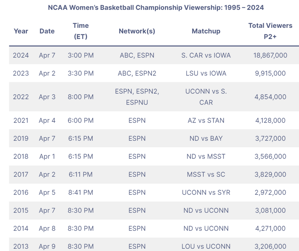Click the LSU vs IOWA matchup cell
Viewport: 299px width, 251px height.
(206, 73)
